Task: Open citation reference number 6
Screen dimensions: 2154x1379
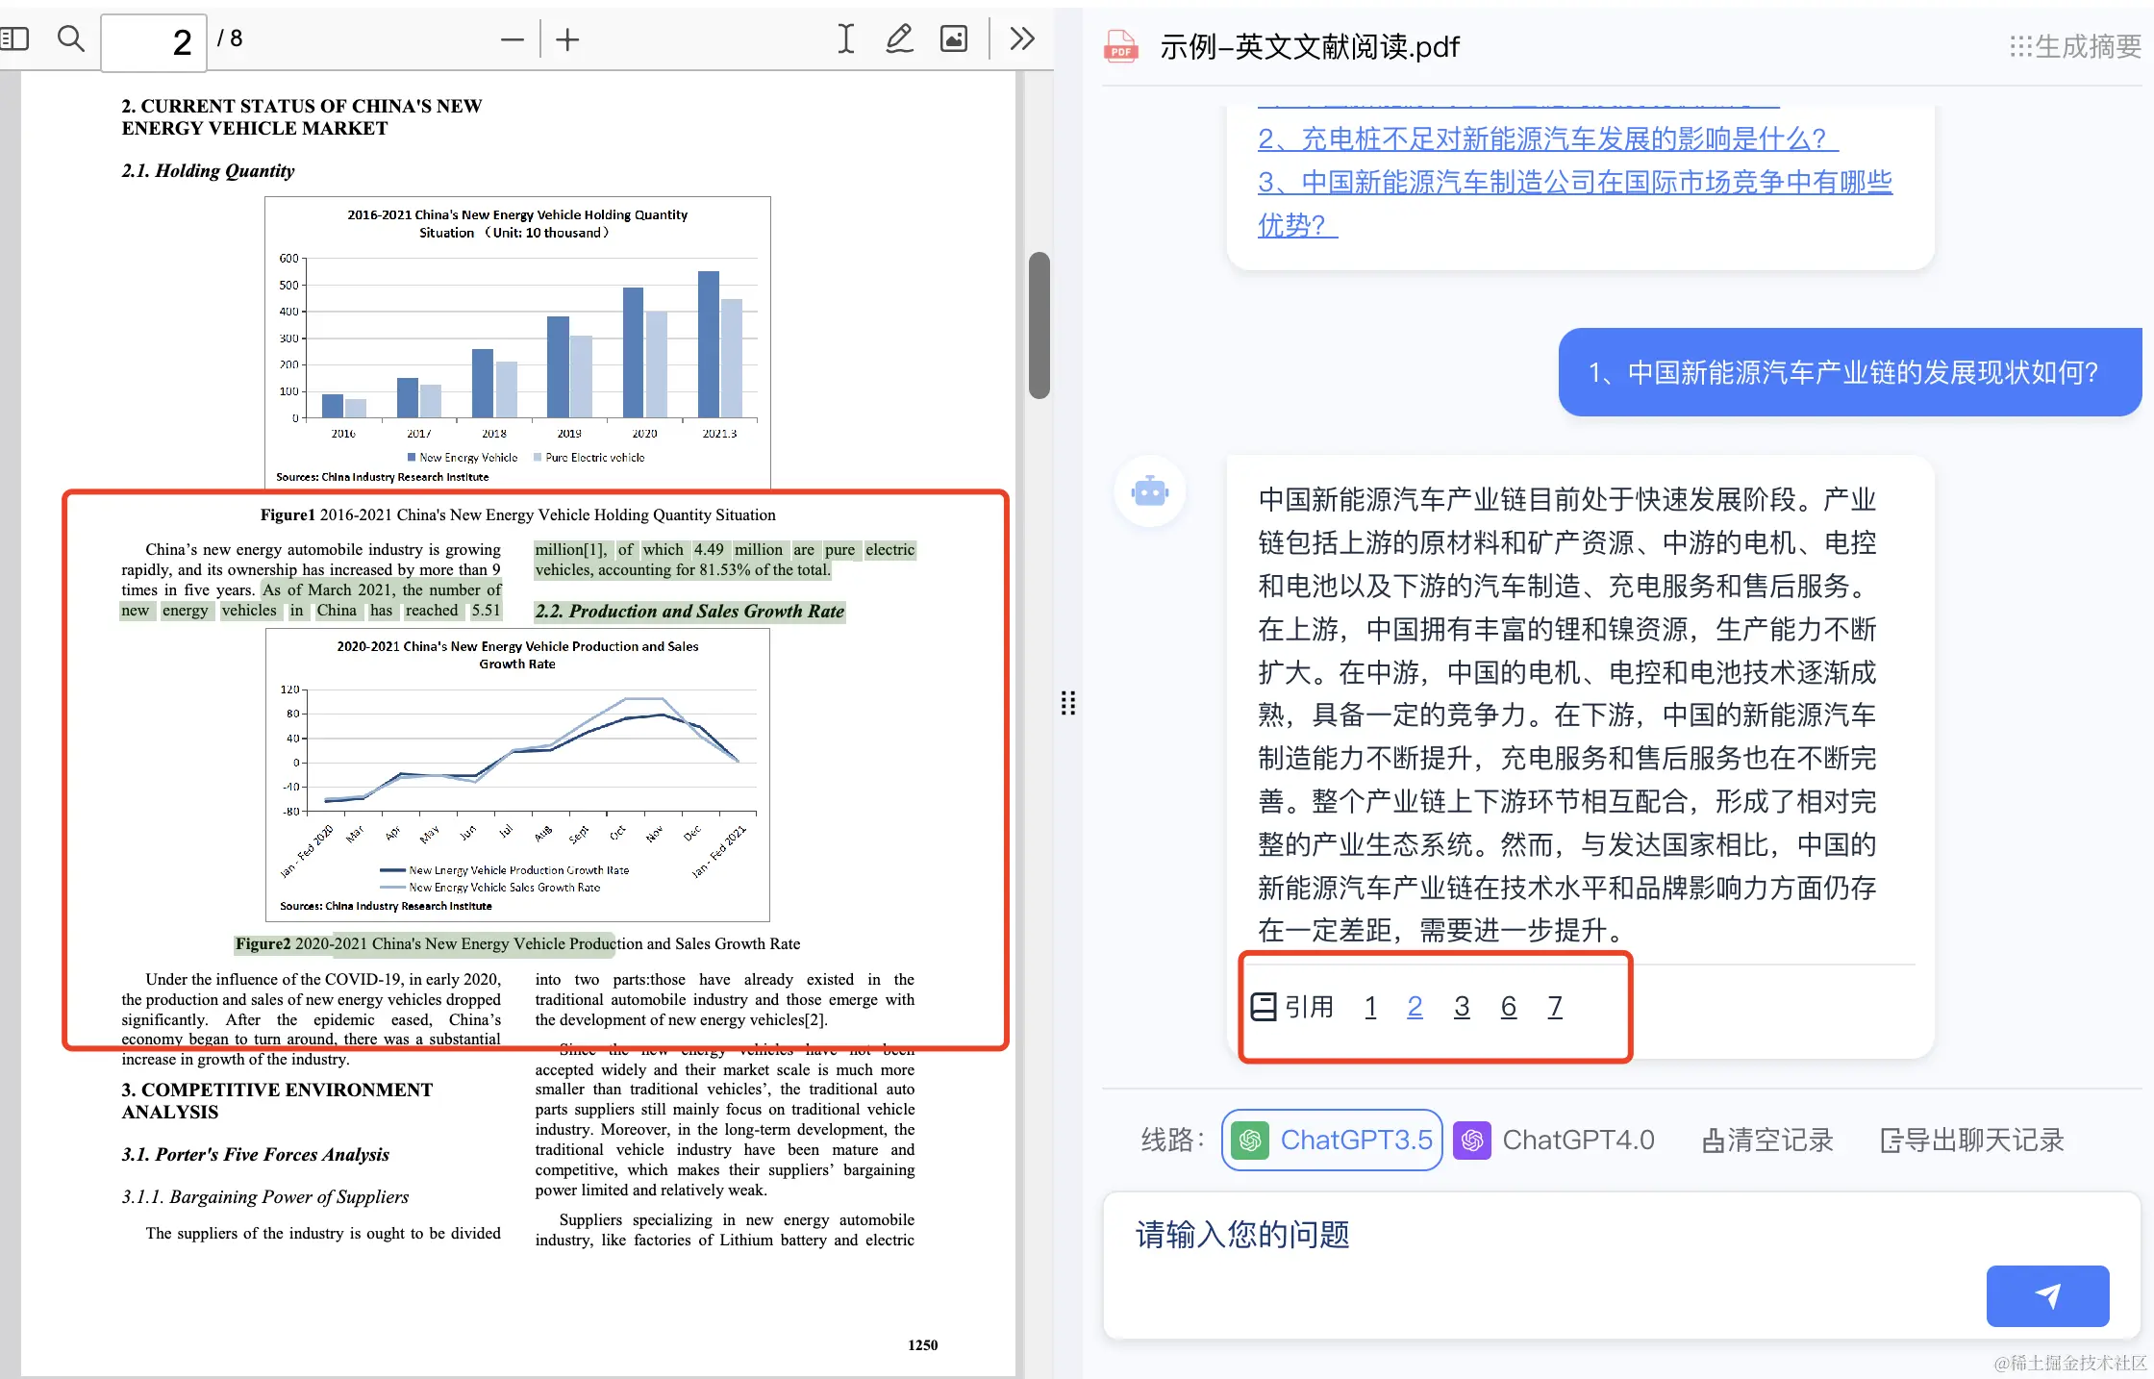Action: 1509,1007
